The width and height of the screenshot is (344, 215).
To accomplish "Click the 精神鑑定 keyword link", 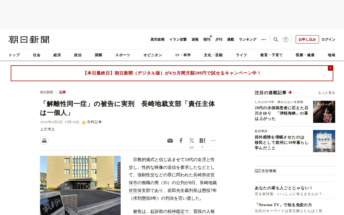I will (176, 212).
